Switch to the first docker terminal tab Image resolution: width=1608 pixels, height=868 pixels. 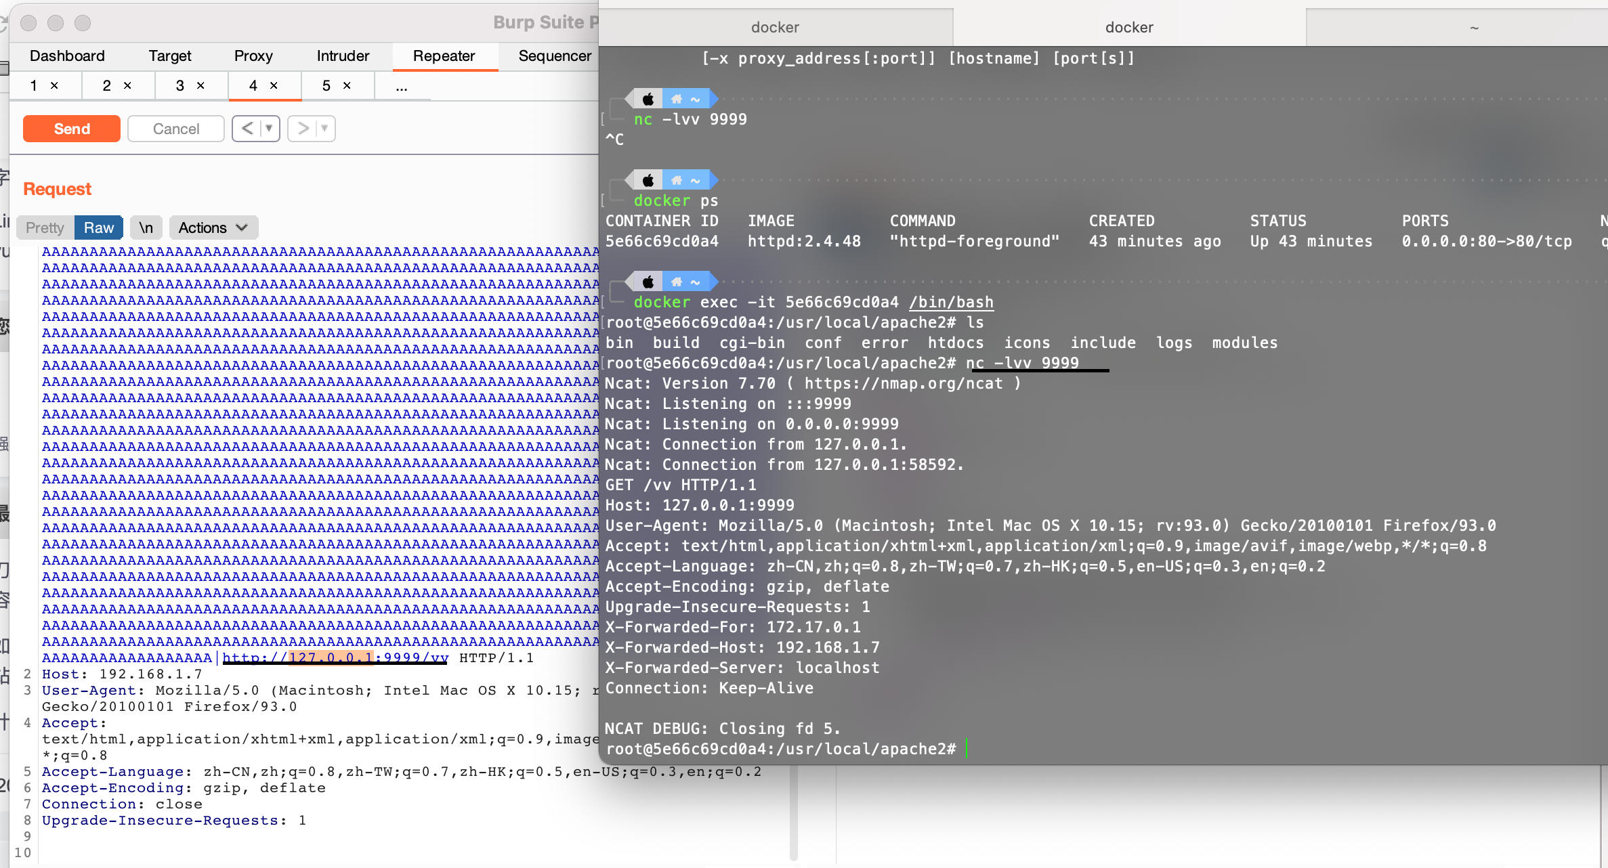coord(776,28)
